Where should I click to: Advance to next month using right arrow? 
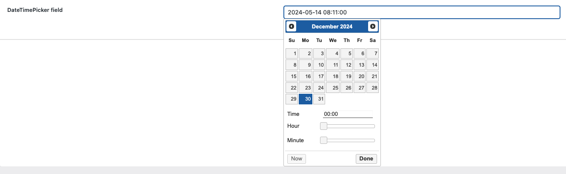[x=373, y=26]
